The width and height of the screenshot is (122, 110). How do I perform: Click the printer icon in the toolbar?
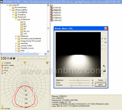11,58
